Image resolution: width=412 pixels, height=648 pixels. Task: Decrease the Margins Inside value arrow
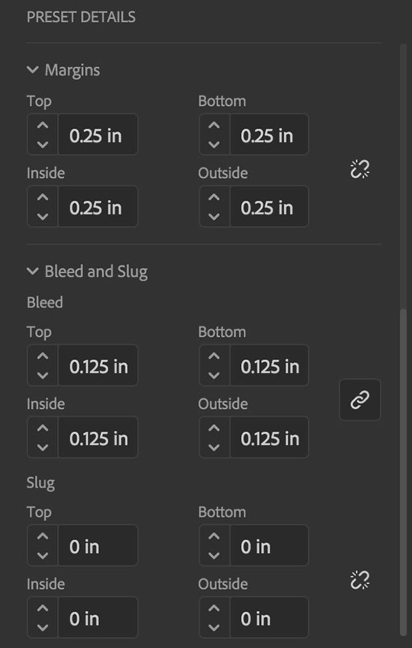coord(43,216)
